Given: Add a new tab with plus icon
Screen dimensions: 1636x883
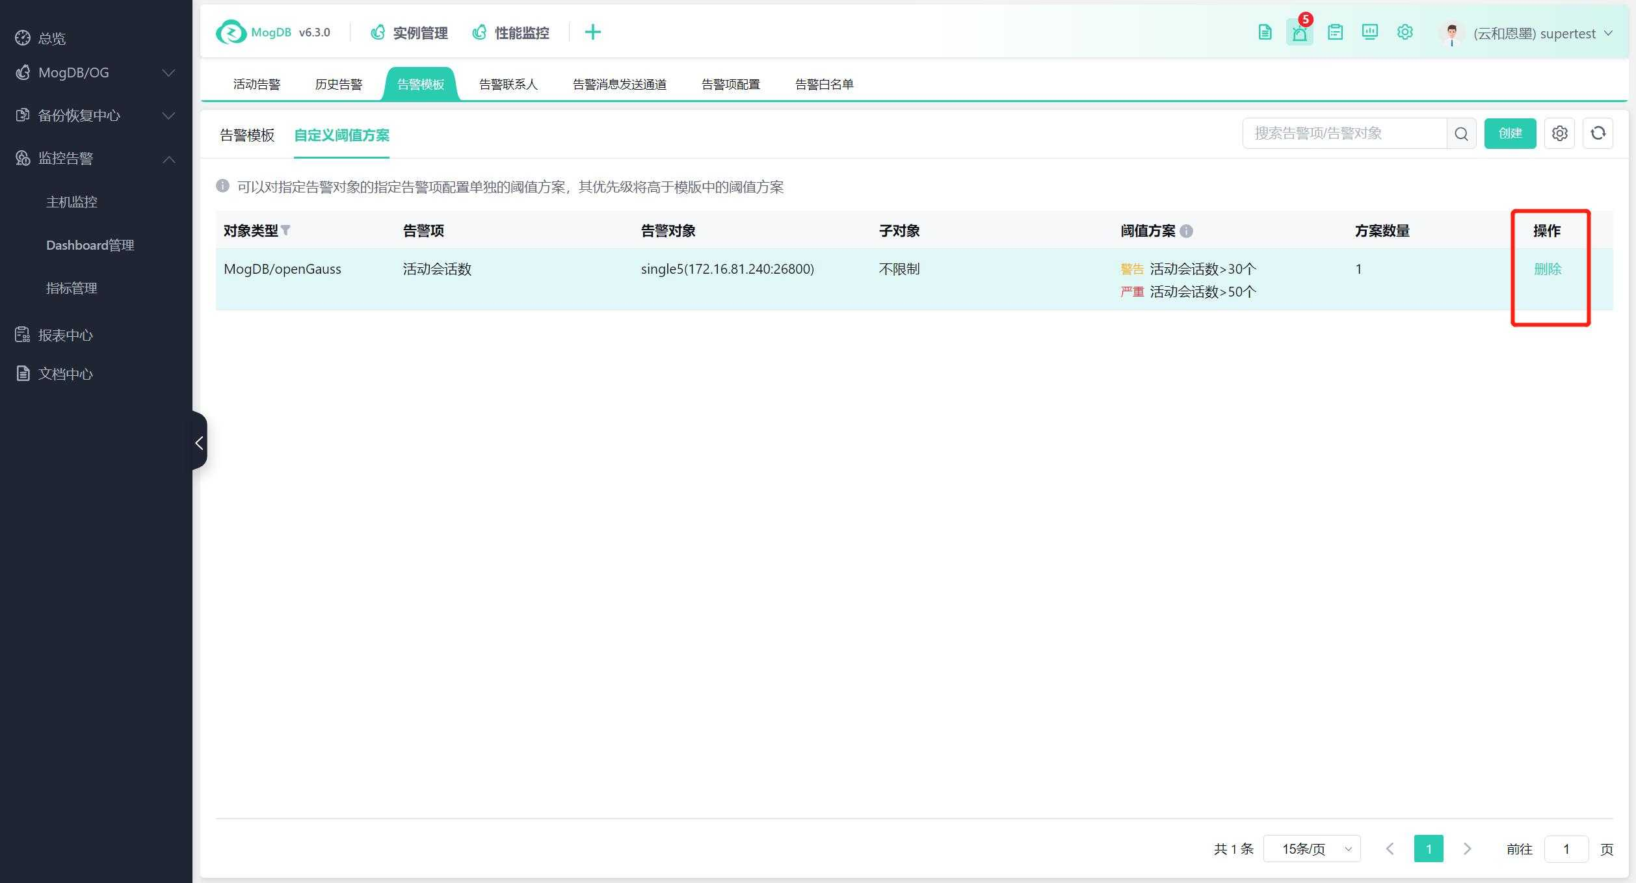Looking at the screenshot, I should coord(592,32).
